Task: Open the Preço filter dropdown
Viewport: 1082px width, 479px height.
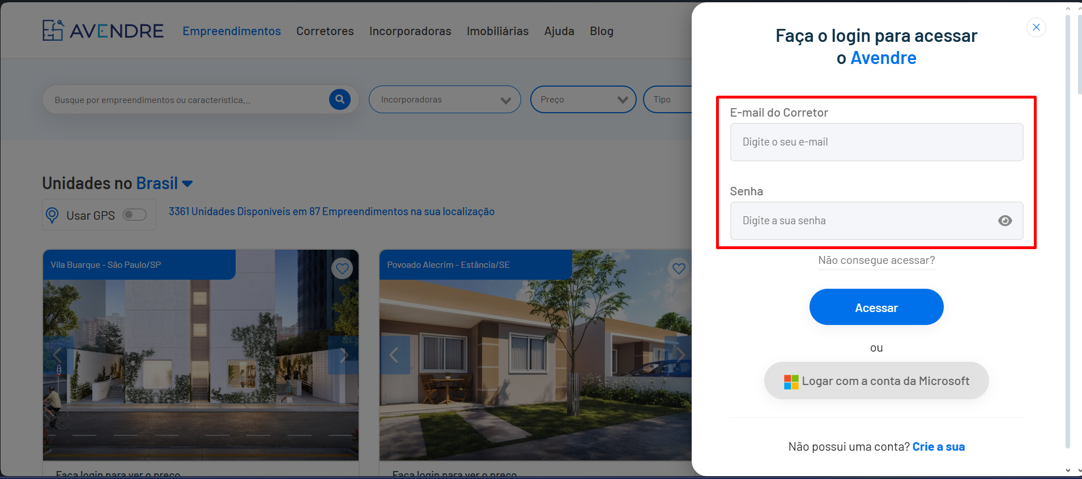Action: (x=583, y=100)
